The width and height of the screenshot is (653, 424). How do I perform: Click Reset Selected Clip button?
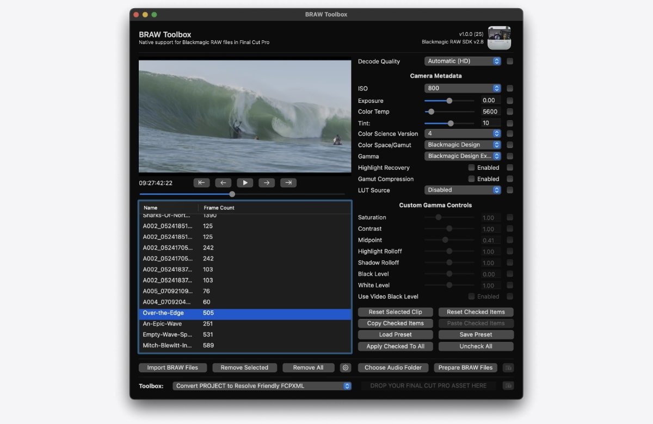(x=396, y=312)
